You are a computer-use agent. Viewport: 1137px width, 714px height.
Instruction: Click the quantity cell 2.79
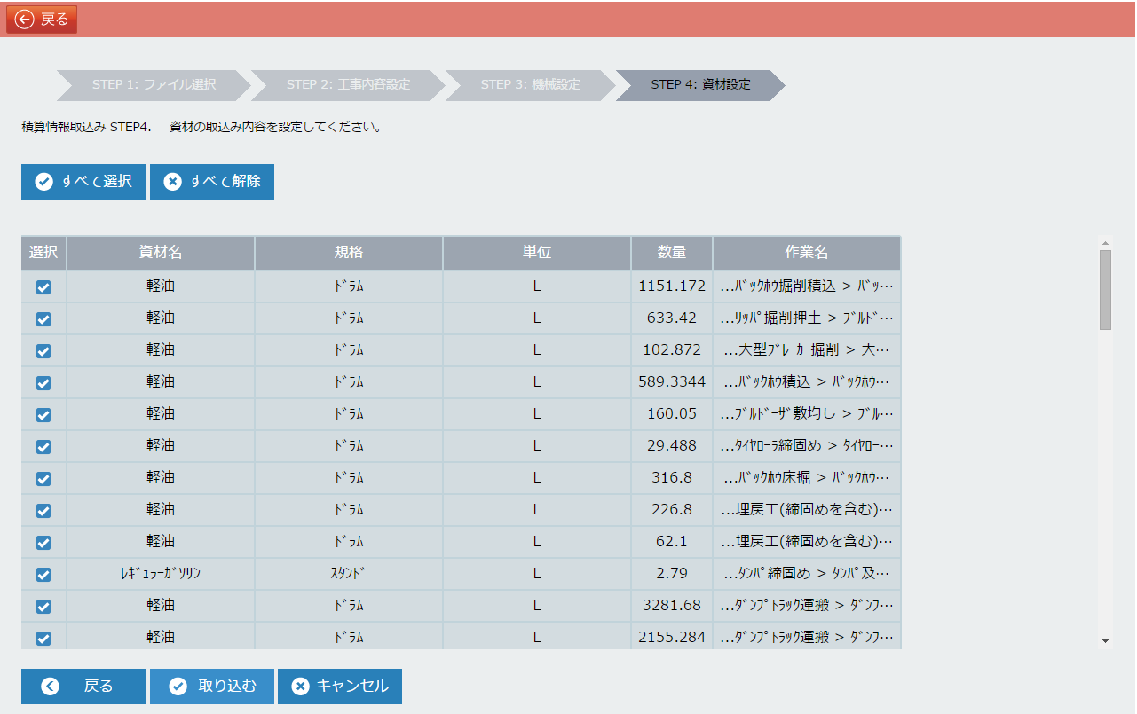coord(672,574)
